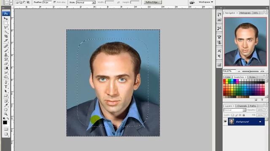The width and height of the screenshot is (270, 151).
Task: Click the Go to Bridge icon
Action: (x=192, y=2)
